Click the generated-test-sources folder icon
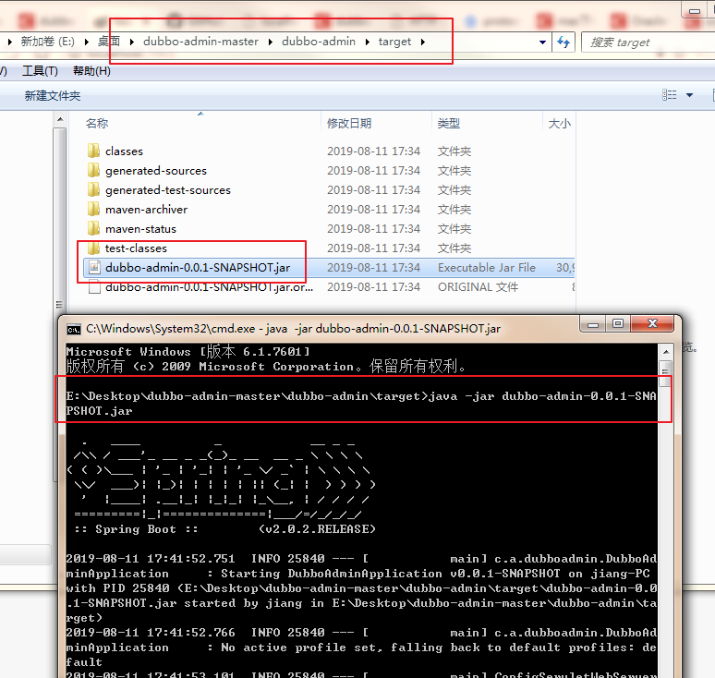 [93, 189]
